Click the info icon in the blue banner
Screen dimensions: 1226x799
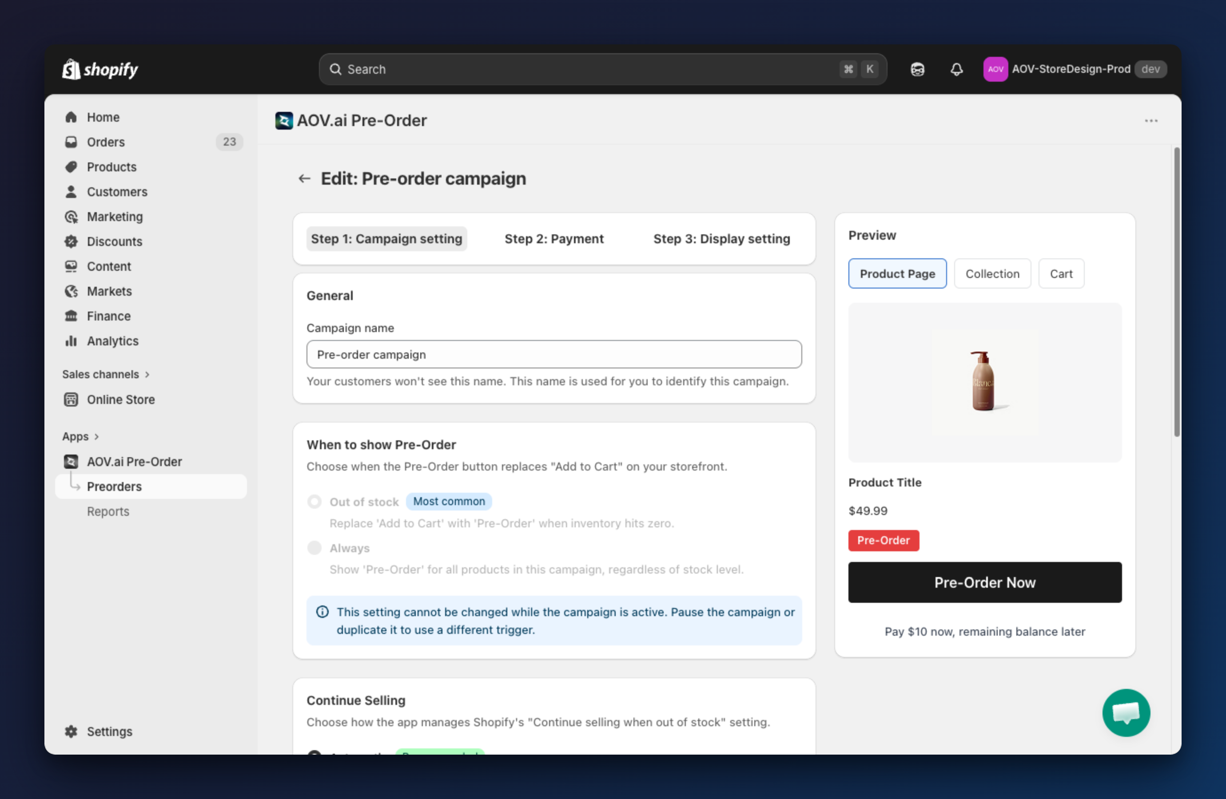322,612
